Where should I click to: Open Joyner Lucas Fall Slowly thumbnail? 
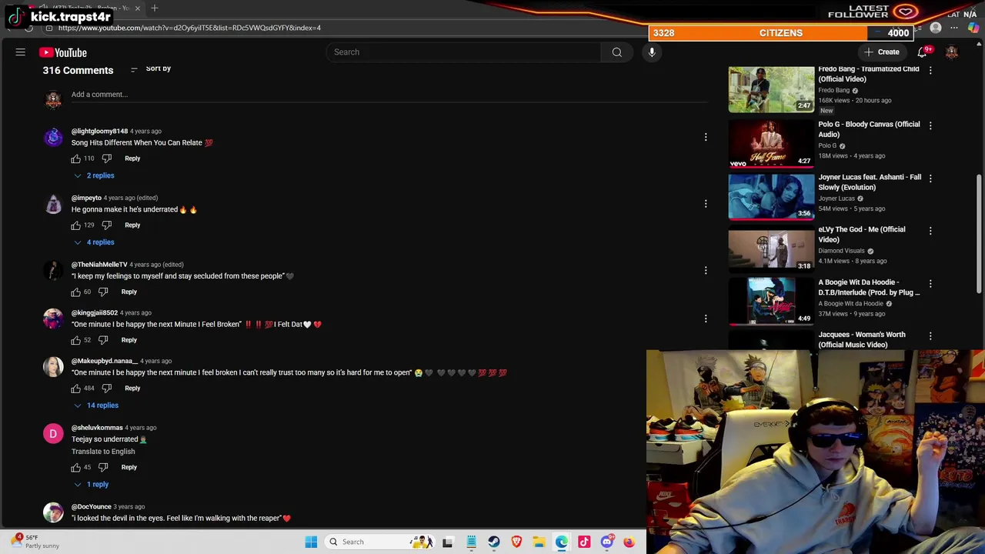pyautogui.click(x=771, y=196)
